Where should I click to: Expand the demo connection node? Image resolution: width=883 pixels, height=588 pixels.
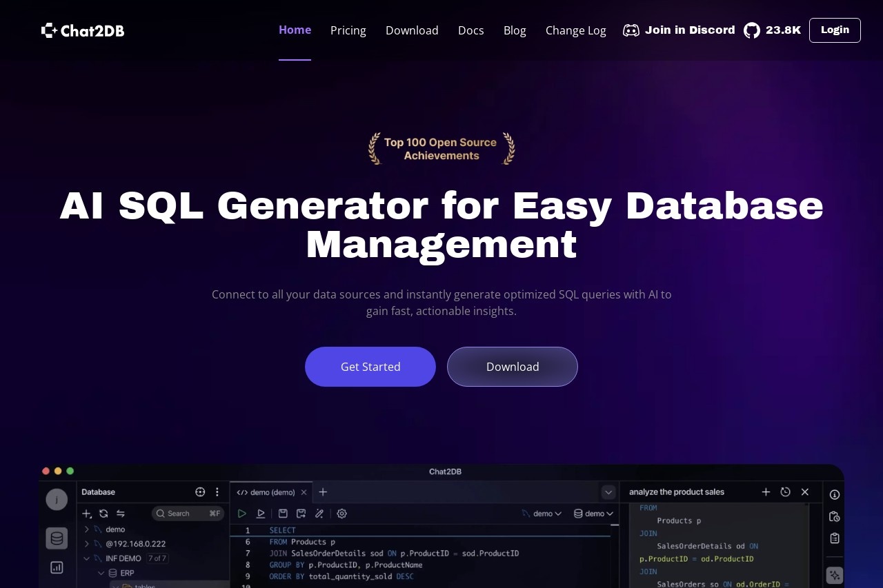click(86, 529)
